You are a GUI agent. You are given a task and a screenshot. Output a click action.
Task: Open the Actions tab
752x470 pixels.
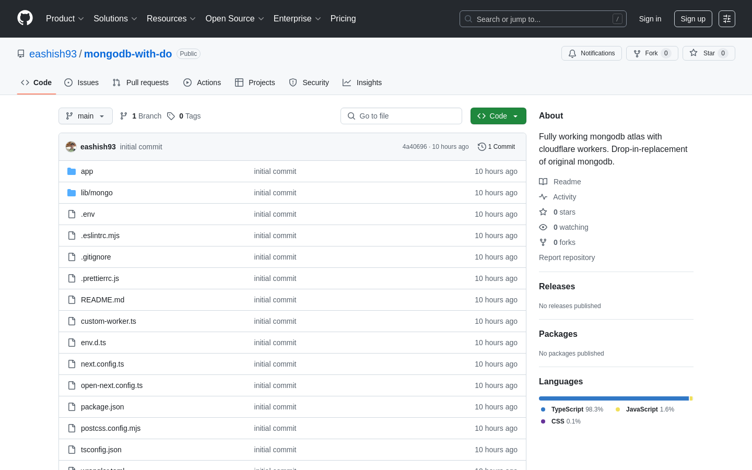pos(202,83)
